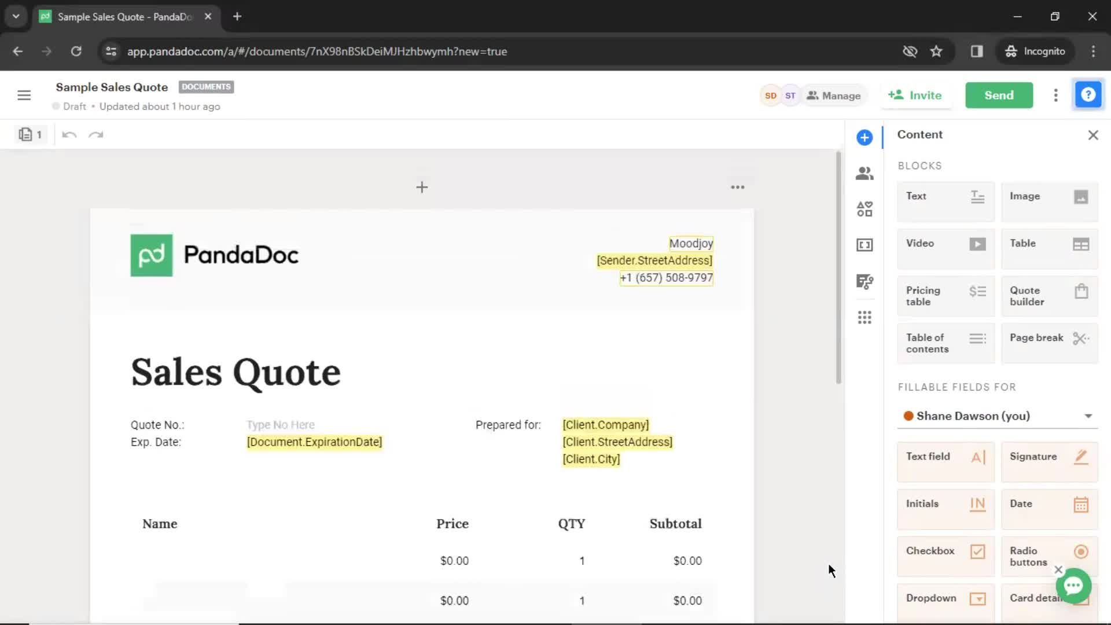Click the Quote No. input field

[281, 424]
